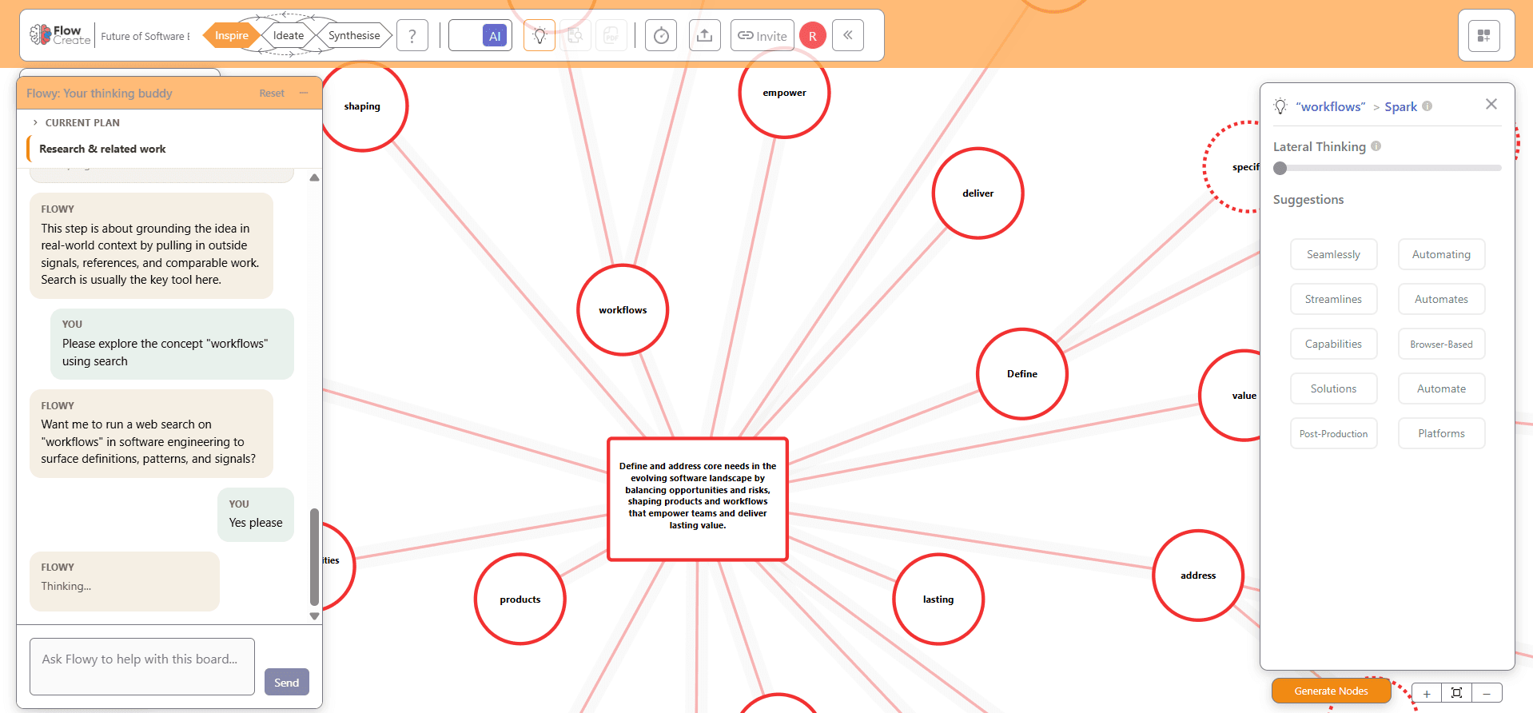Click the user avatar R
Screen dimensions: 1533x713
(x=813, y=36)
